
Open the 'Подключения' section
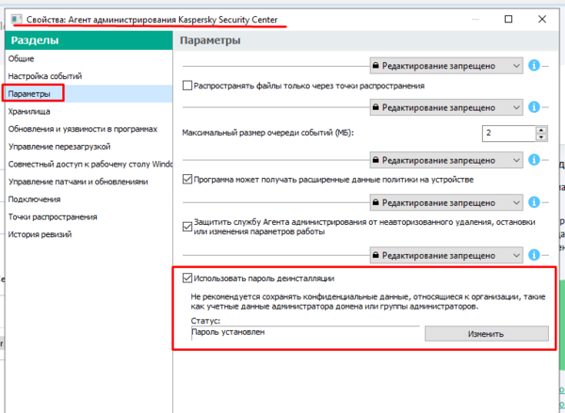pos(89,199)
